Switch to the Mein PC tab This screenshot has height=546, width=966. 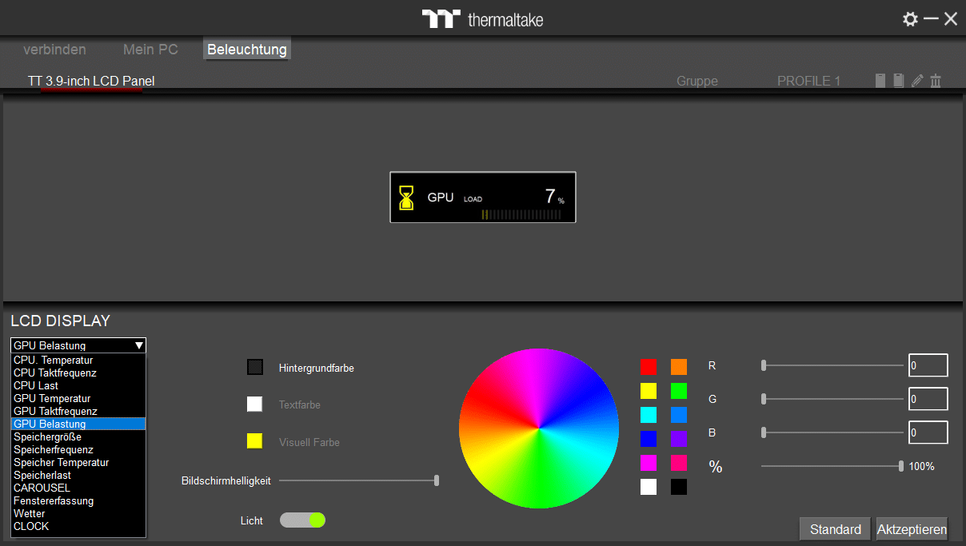tap(150, 50)
